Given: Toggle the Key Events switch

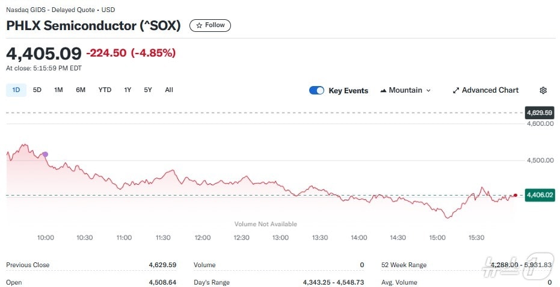Looking at the screenshot, I should pyautogui.click(x=316, y=90).
